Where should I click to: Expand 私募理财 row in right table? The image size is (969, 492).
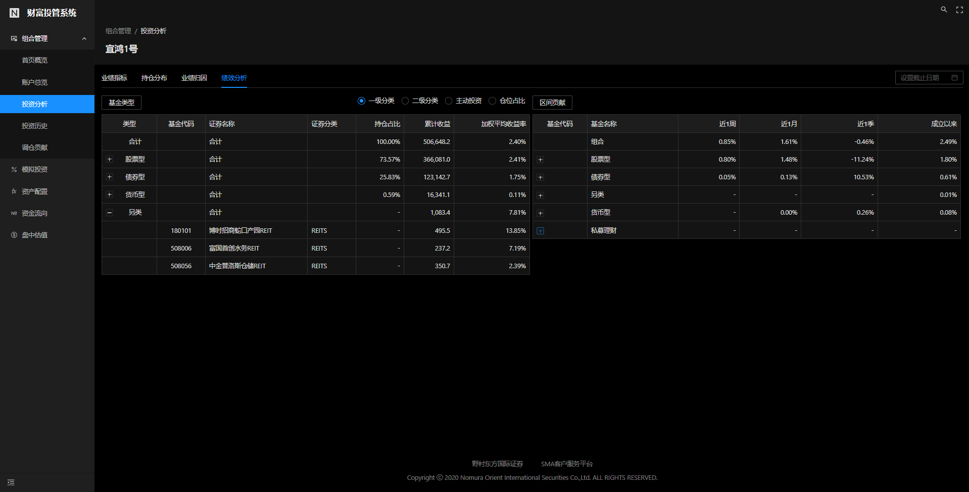pos(540,231)
